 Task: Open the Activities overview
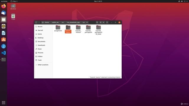tap(4, 1)
